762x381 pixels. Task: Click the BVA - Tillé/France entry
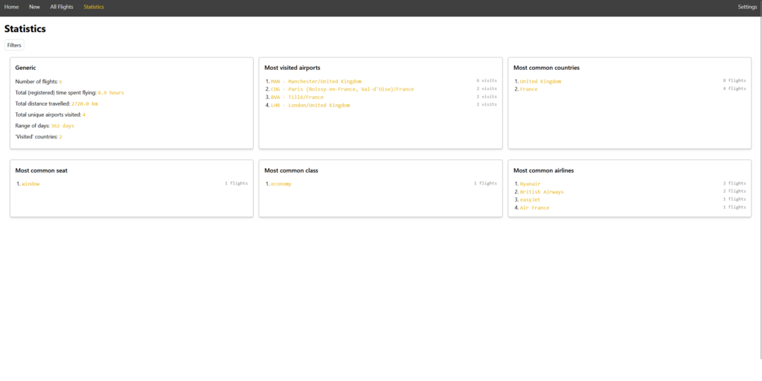pos(297,97)
